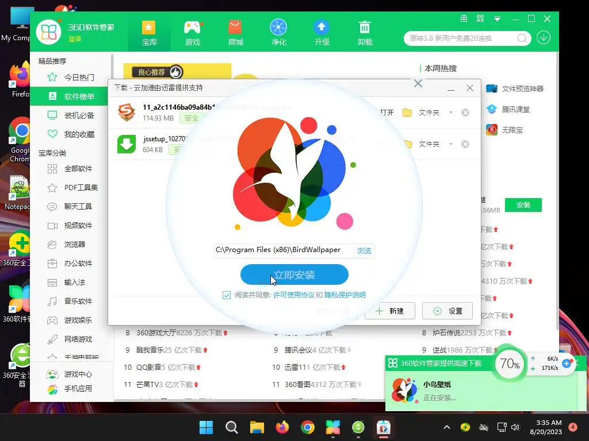The height and width of the screenshot is (441, 589).
Task: Select PDF工具集 category
Action: (x=71, y=188)
